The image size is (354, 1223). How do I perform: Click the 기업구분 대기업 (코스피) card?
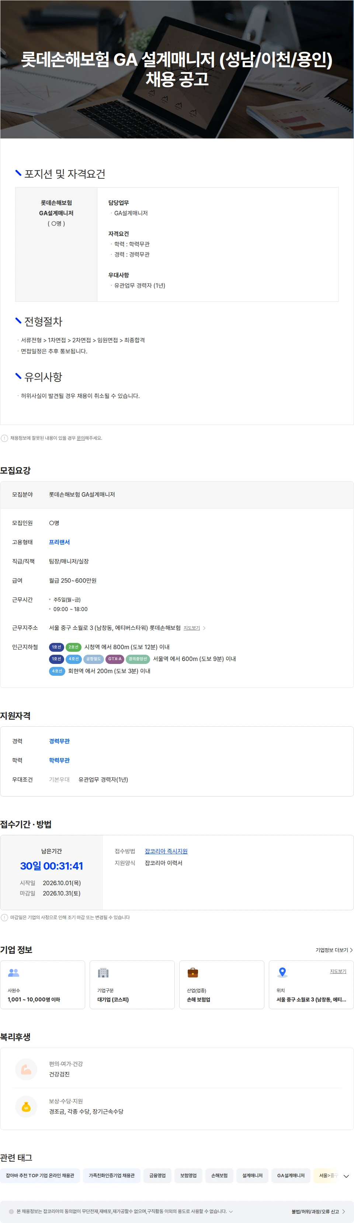point(132,985)
